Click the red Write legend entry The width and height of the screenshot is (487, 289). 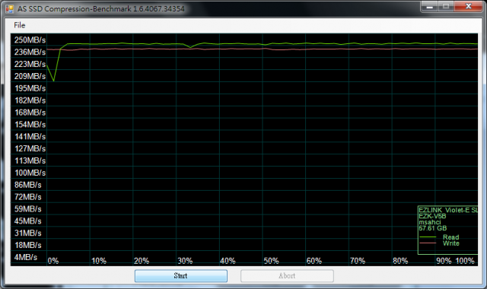(x=439, y=243)
